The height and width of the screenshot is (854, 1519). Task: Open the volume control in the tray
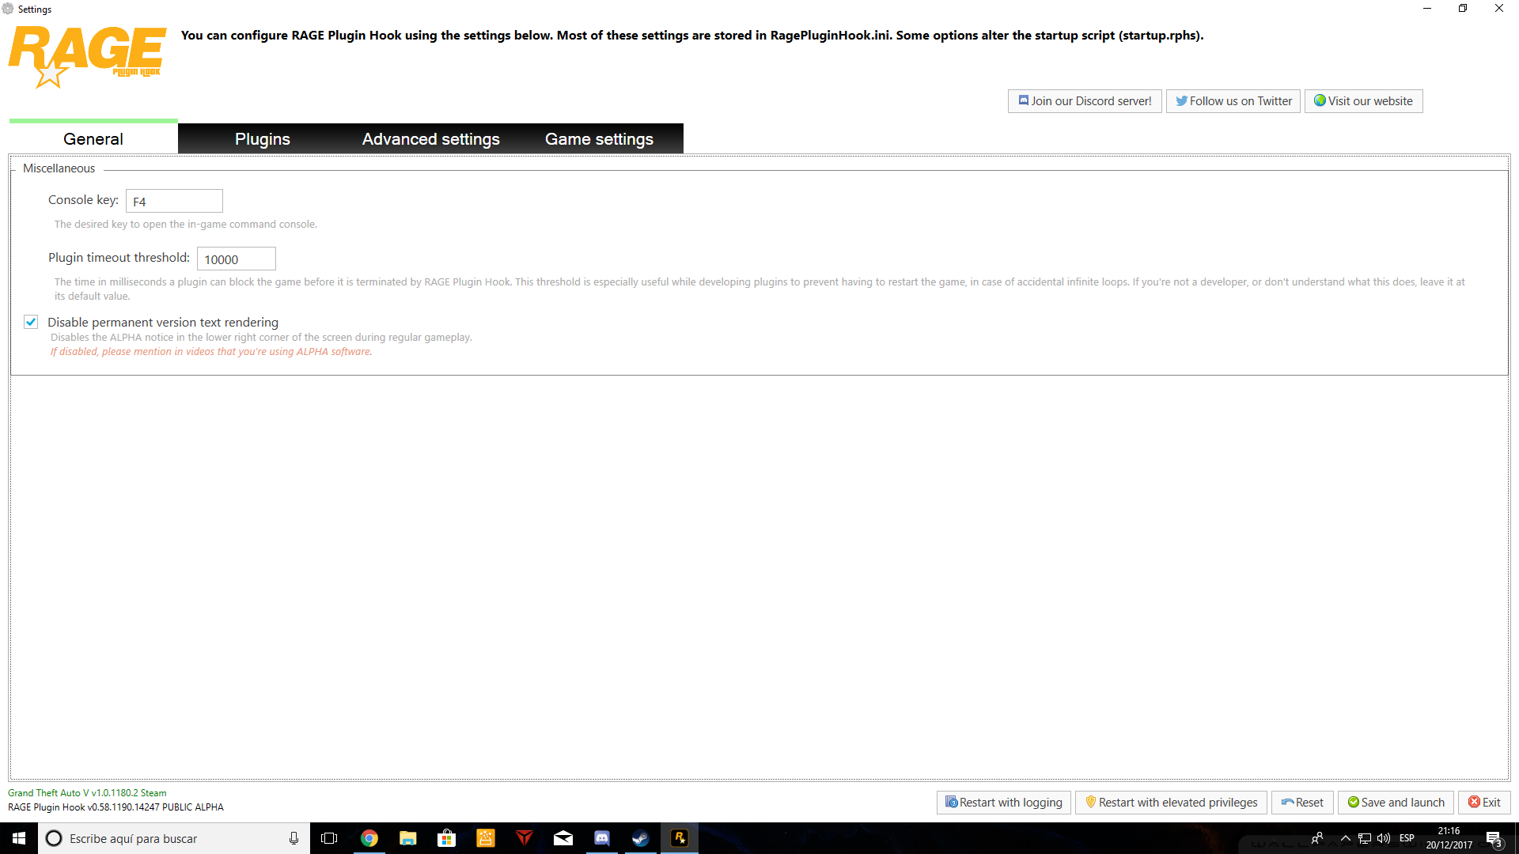tap(1384, 838)
